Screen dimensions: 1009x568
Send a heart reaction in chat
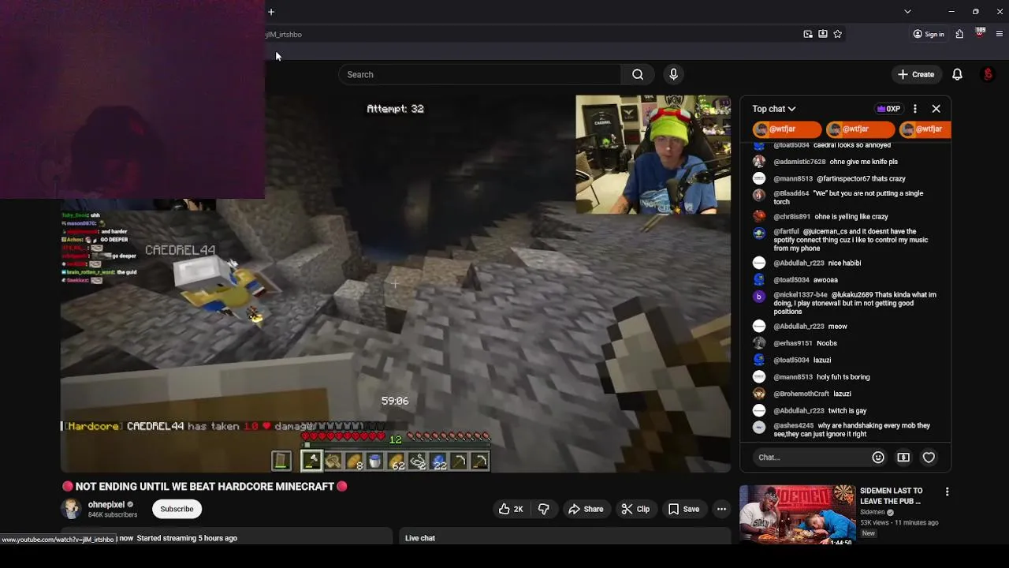(x=929, y=458)
